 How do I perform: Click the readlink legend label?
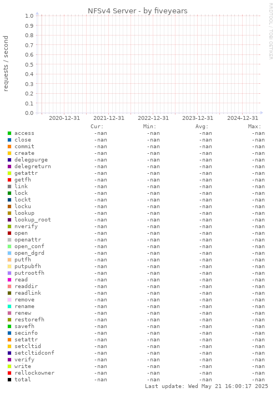coord(28,293)
